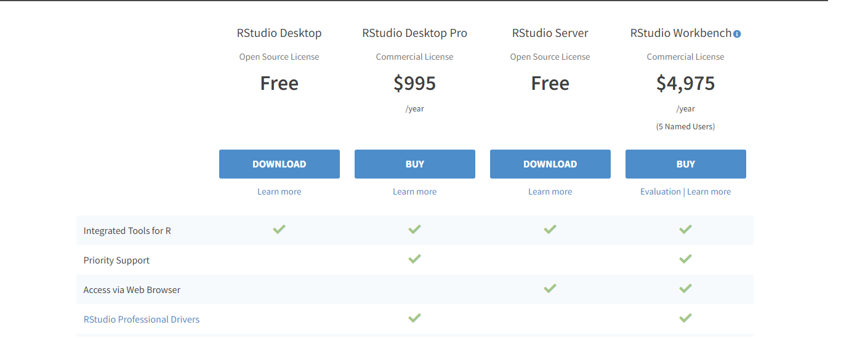The height and width of the screenshot is (338, 841).
Task: Click Professional Drivers checkmark for Desktop Pro
Action: pyautogui.click(x=414, y=318)
